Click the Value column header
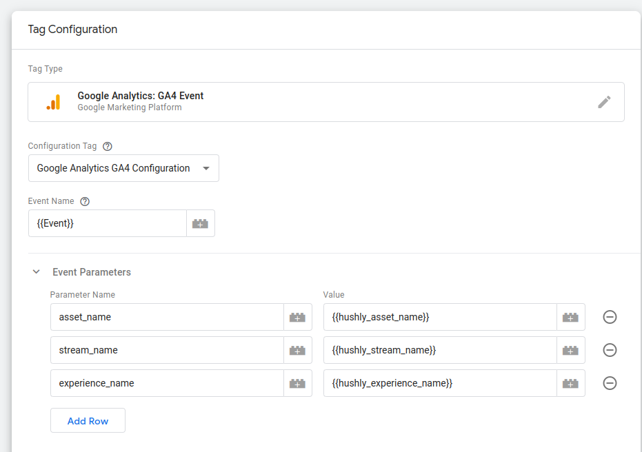The height and width of the screenshot is (452, 642). point(334,294)
